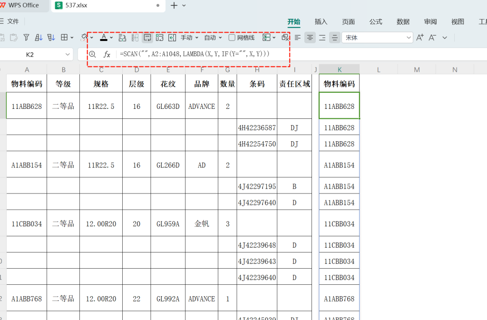Expand the chevron after font size icons
The width and height of the screenshot is (487, 320).
point(445,38)
